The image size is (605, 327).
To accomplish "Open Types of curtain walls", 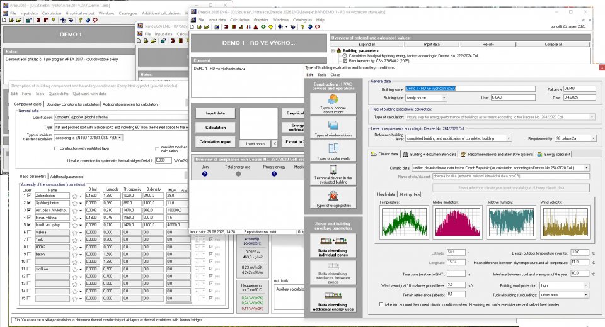I will point(333,150).
